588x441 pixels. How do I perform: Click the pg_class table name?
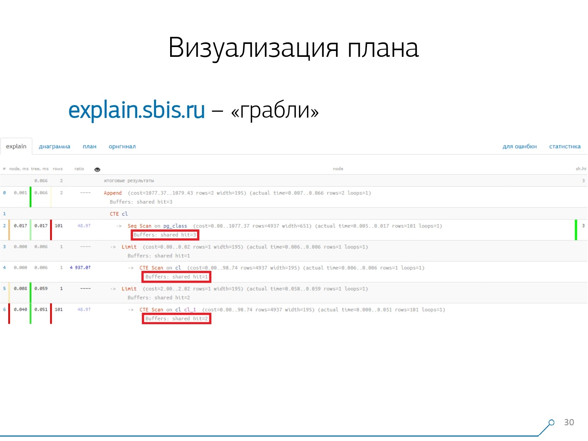[x=175, y=226]
